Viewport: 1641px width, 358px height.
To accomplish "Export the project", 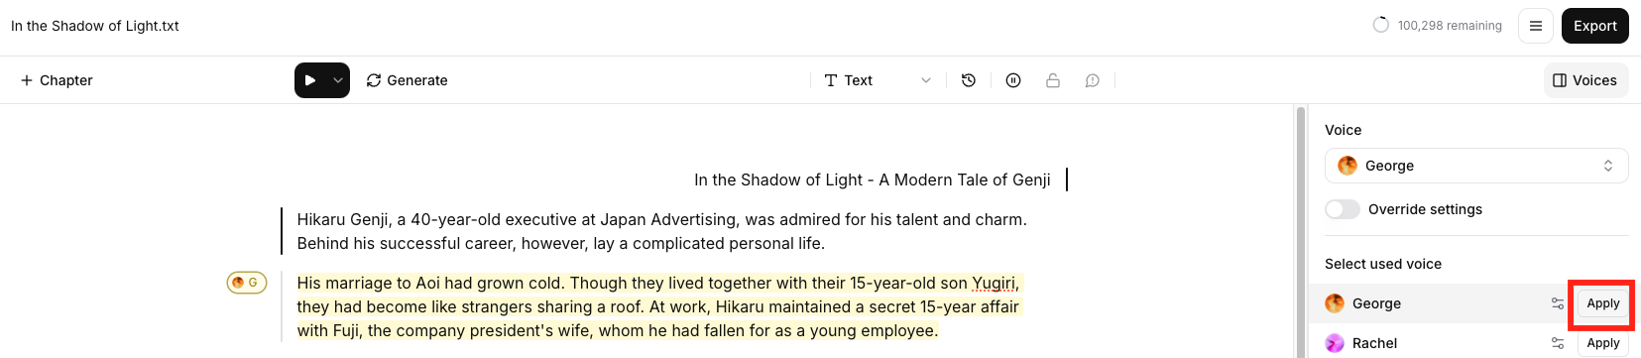I will pos(1595,26).
